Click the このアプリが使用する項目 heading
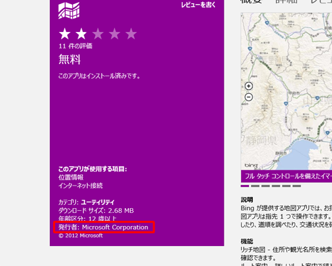The width and height of the screenshot is (332, 266). (x=92, y=169)
